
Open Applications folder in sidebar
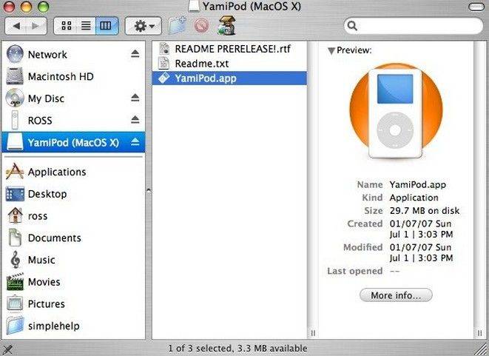(x=73, y=172)
